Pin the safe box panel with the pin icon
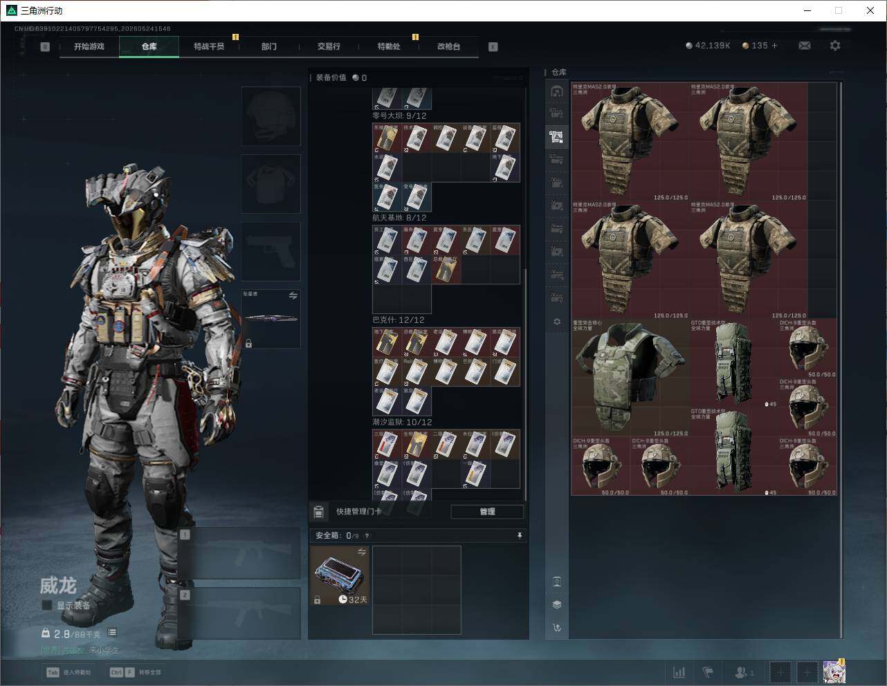Viewport: 887px width, 686px height. pyautogui.click(x=520, y=536)
